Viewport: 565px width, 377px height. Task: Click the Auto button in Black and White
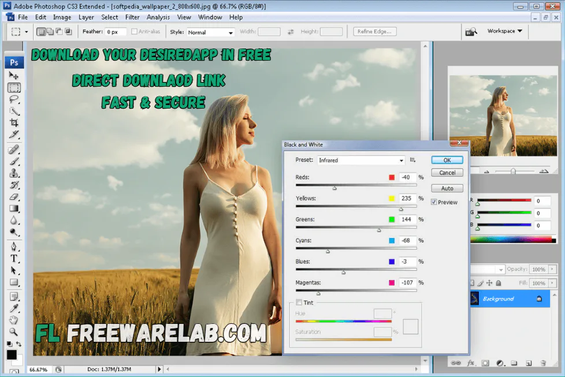447,188
